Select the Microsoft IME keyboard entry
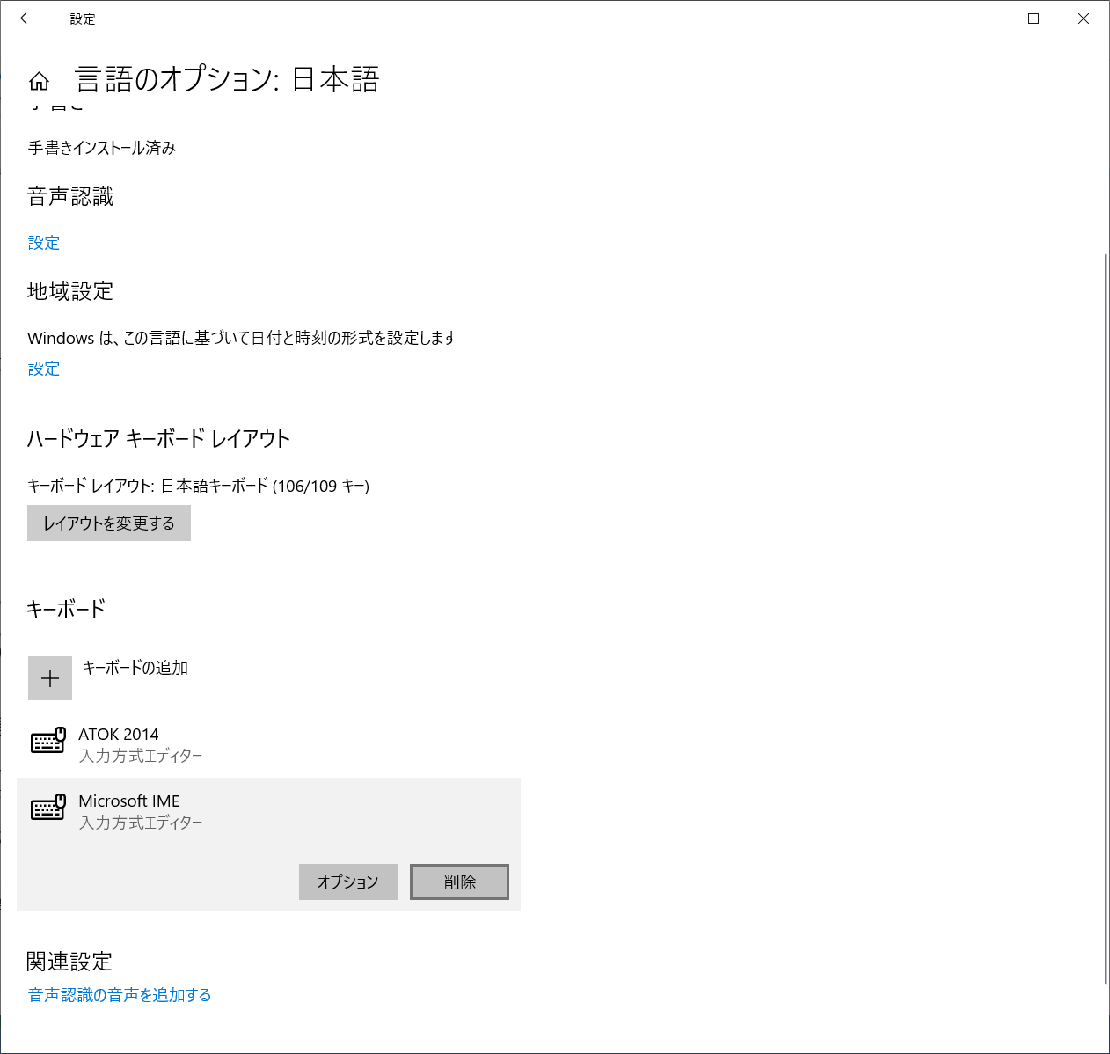The height and width of the screenshot is (1054, 1110). [129, 801]
